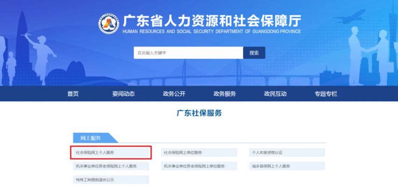Select 政务公开 from the navigation bar
Viewport: 398px width, 190px height.
pos(174,94)
